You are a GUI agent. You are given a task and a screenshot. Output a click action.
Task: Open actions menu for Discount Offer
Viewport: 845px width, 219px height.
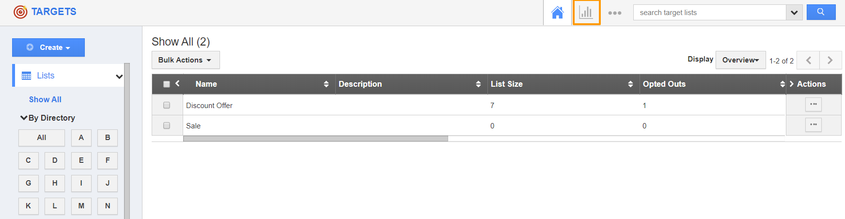(x=813, y=105)
